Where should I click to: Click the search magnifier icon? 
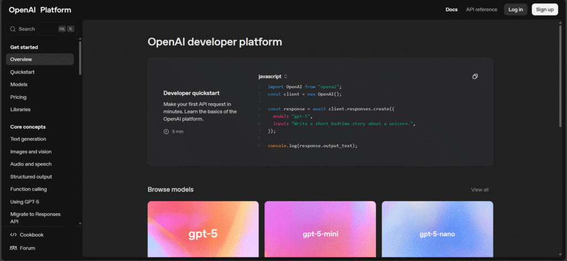click(x=13, y=29)
